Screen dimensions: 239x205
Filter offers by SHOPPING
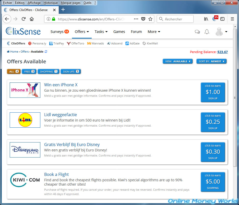pyautogui.click(x=49, y=71)
